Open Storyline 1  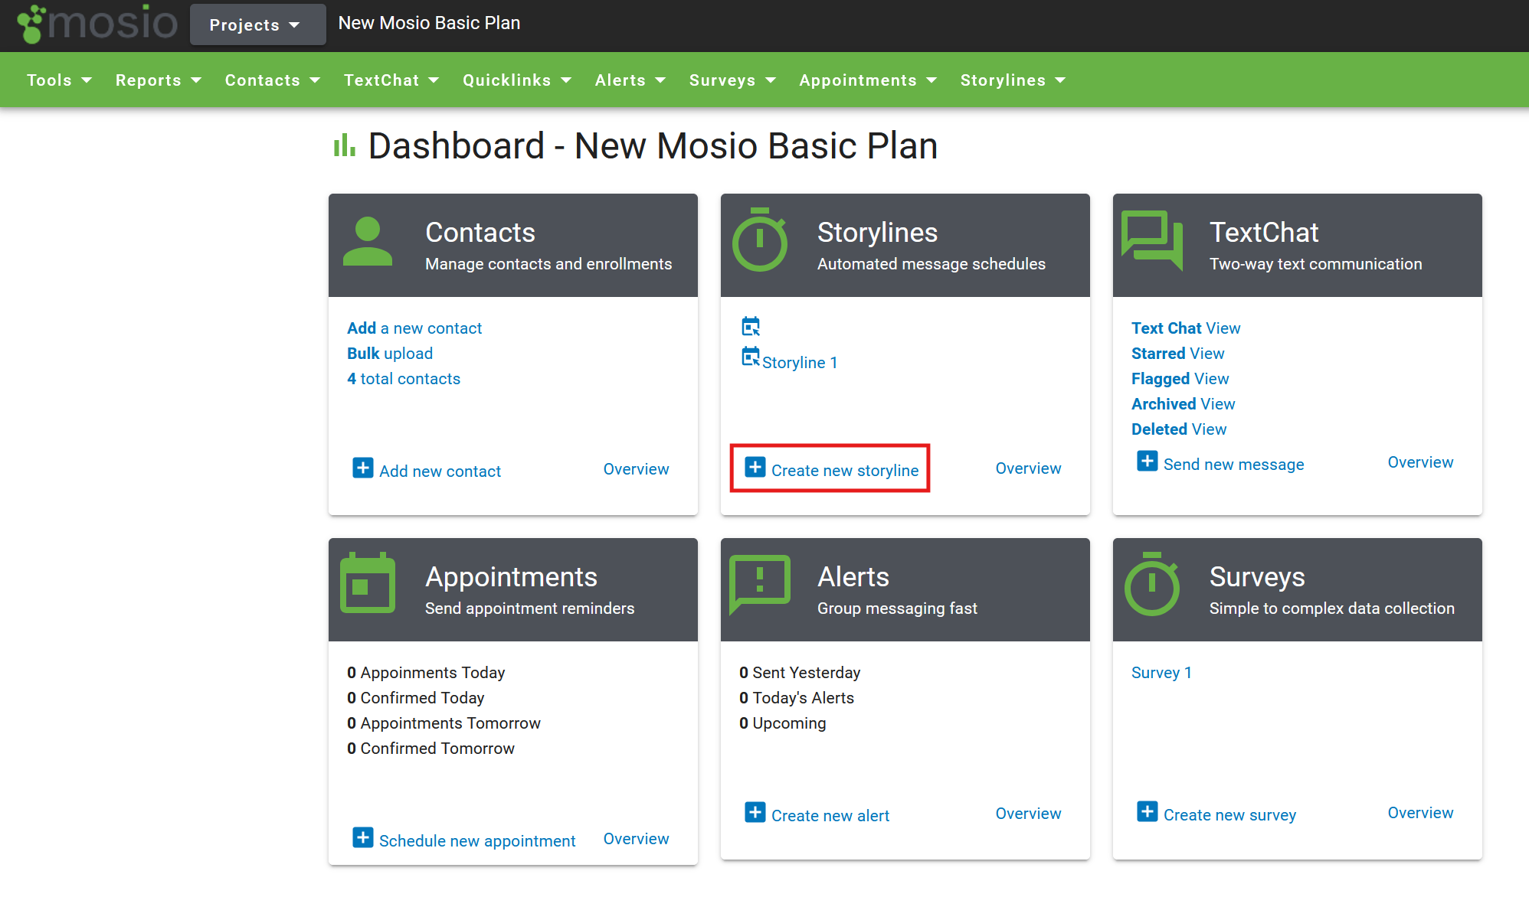point(800,363)
